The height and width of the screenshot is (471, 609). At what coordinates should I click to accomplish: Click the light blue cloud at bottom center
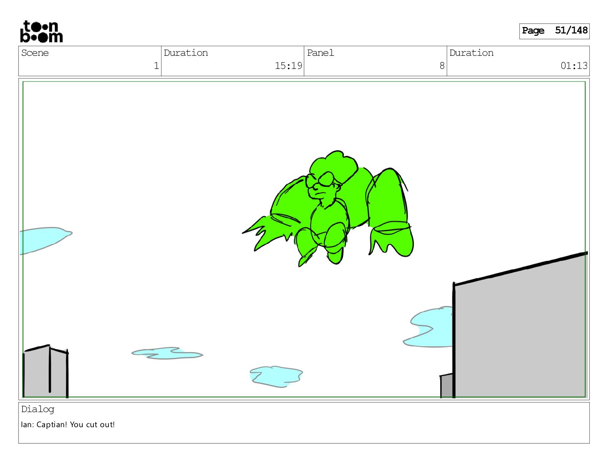coord(276,377)
